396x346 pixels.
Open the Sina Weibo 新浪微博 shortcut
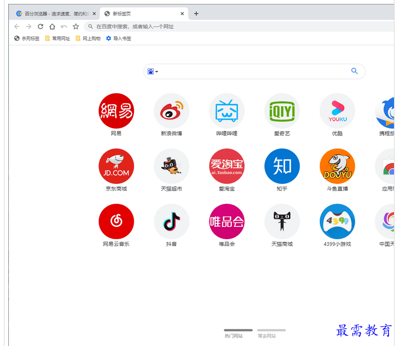click(x=171, y=111)
